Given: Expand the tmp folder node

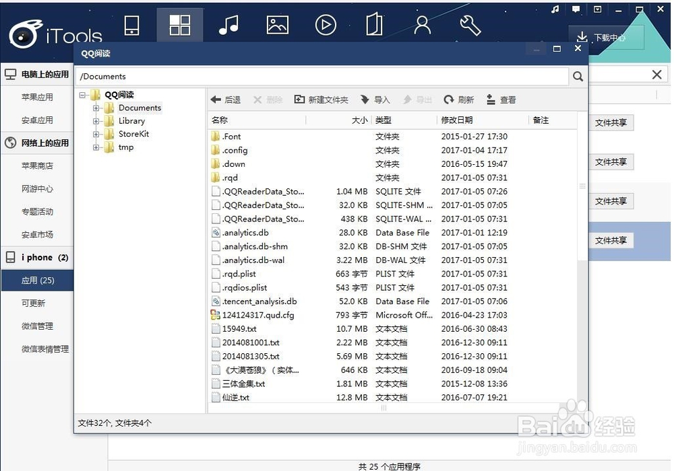Looking at the screenshot, I should [x=95, y=147].
